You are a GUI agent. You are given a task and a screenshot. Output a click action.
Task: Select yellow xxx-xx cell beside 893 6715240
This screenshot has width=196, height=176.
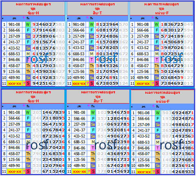pyautogui.click(x=15, y=171)
